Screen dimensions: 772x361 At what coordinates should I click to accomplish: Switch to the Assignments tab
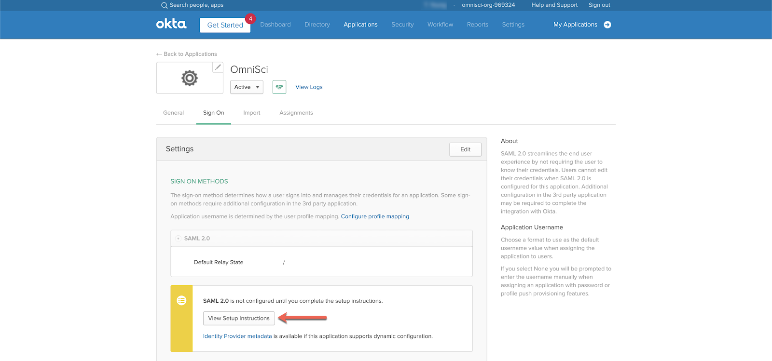tap(296, 113)
